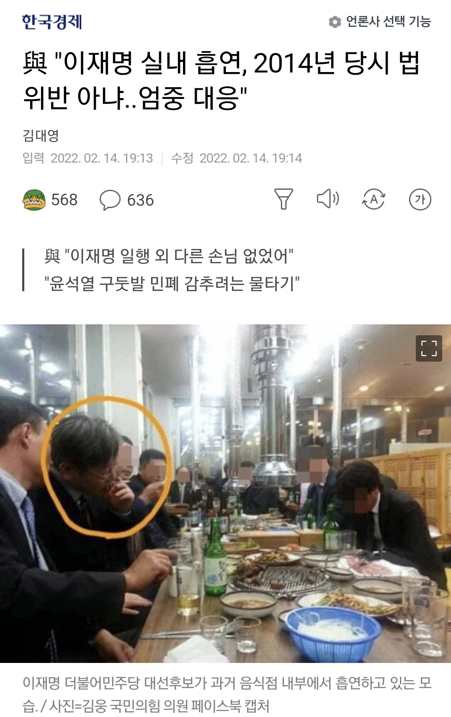Tap the article headline text

click(x=221, y=80)
